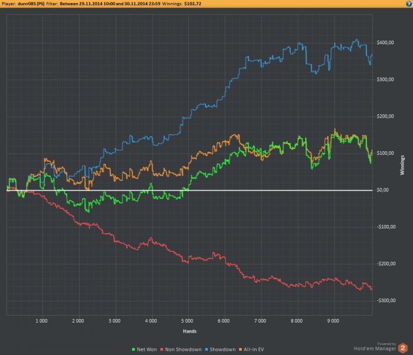This screenshot has height=355, width=413.
Task: Select the Showdown legend label
Action: [222, 350]
